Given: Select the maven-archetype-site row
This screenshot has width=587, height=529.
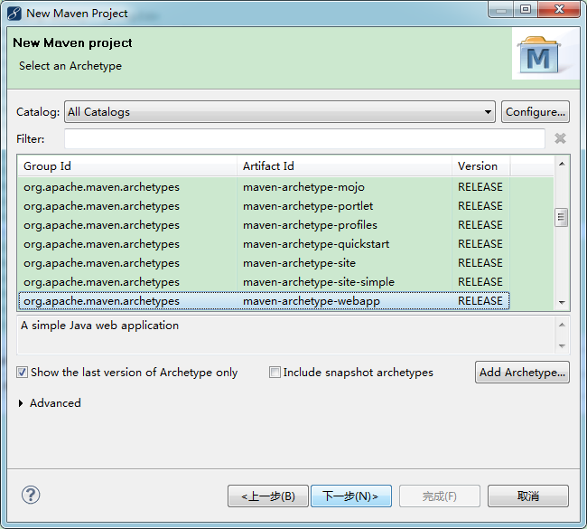Looking at the screenshot, I should point(264,263).
